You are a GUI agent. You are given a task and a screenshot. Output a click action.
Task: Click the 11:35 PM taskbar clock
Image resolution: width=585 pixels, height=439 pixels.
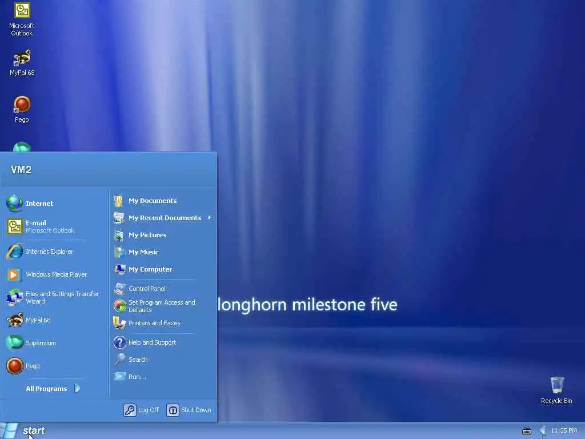(564, 431)
